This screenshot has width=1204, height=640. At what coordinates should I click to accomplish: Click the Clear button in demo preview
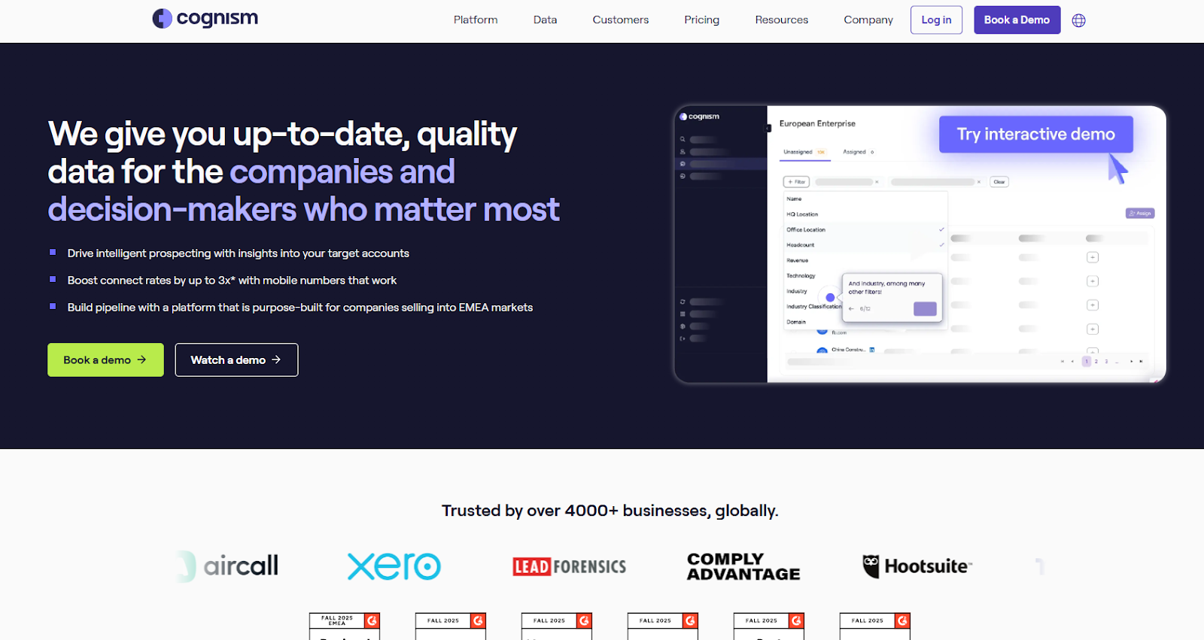(x=999, y=182)
